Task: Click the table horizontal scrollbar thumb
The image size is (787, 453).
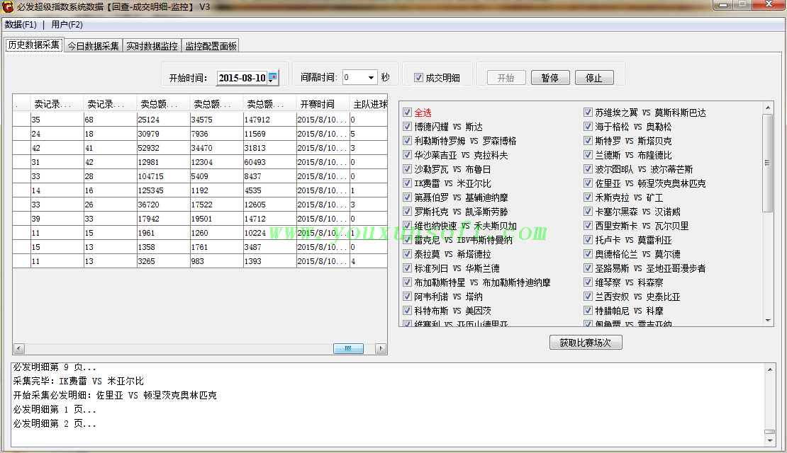Action: click(x=348, y=348)
